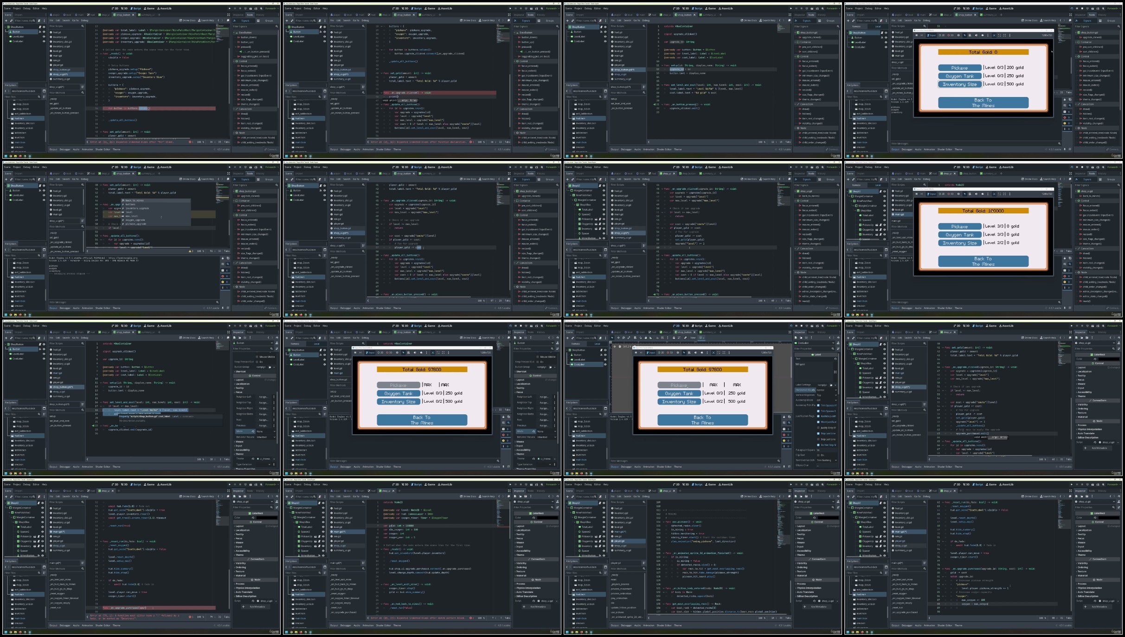Click Pickaxe button under Total Gold: 0

[960, 68]
